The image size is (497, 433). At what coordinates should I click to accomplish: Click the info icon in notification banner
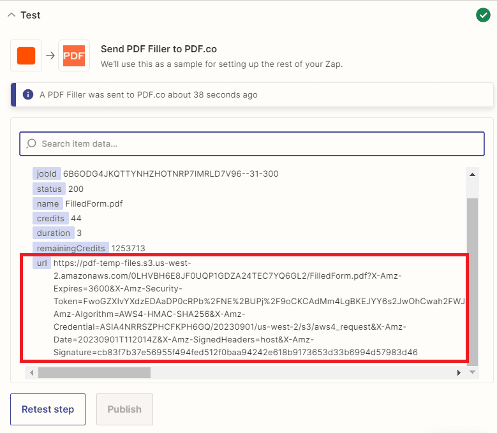click(x=28, y=94)
